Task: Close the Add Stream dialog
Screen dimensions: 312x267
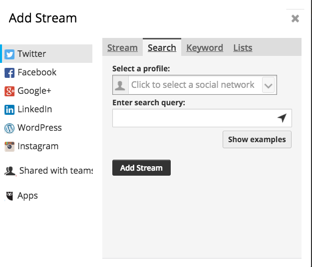Action: coord(295,18)
